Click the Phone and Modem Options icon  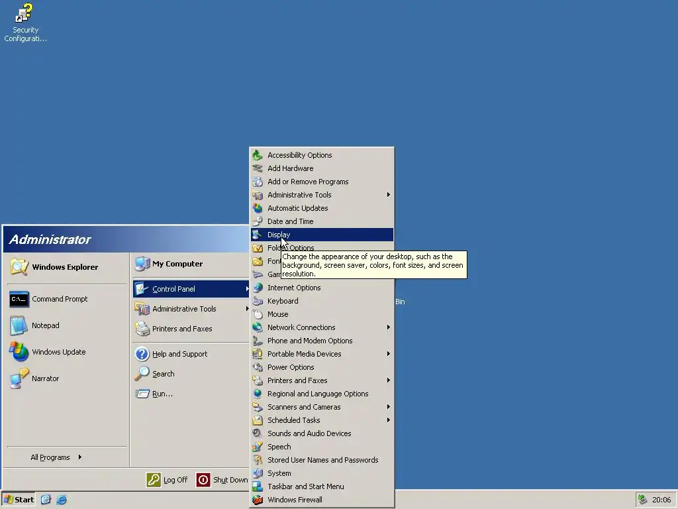point(258,341)
